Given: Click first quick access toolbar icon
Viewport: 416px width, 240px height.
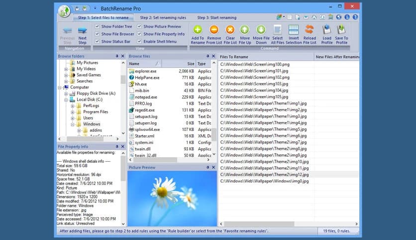Looking at the screenshot, I should pyautogui.click(x=77, y=8).
